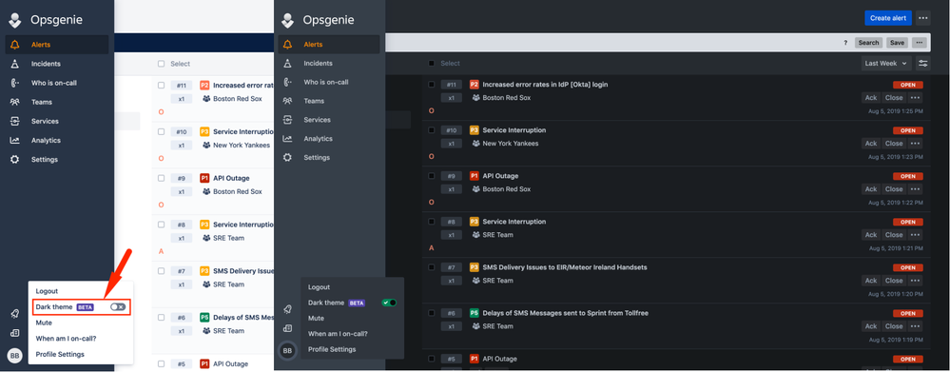Click the Services icon in light sidebar
950x372 pixels.
coord(14,121)
